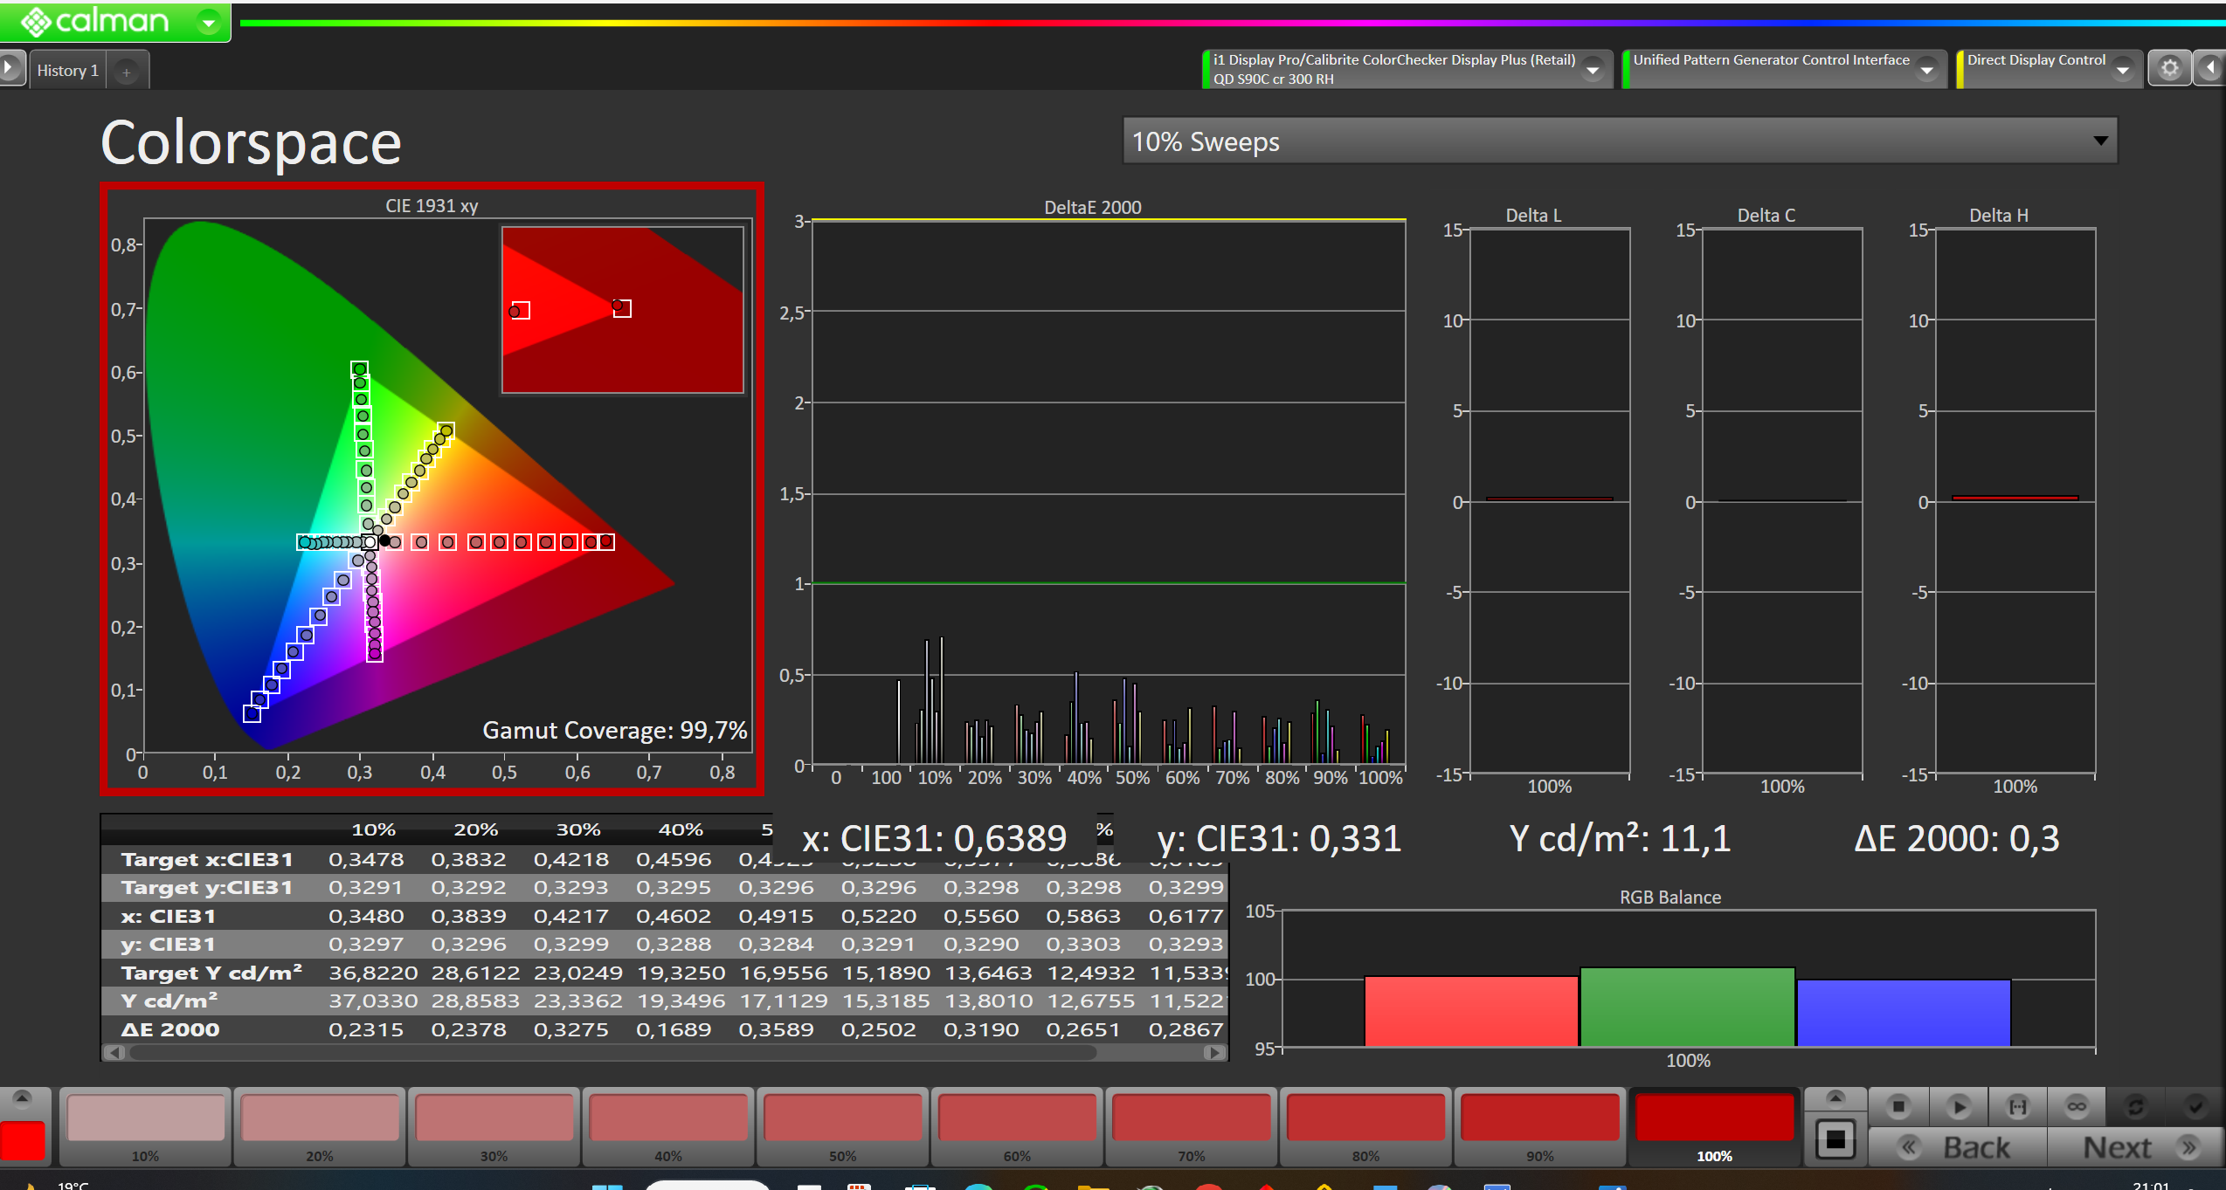The image size is (2226, 1190).
Task: Select the 50% red saturation patch
Action: [842, 1125]
